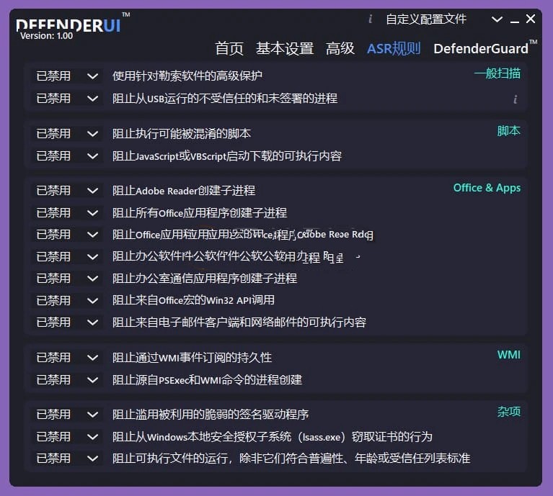Open dropdown for PSExec和WMI命令 rule
This screenshot has width=553, height=496.
point(67,380)
